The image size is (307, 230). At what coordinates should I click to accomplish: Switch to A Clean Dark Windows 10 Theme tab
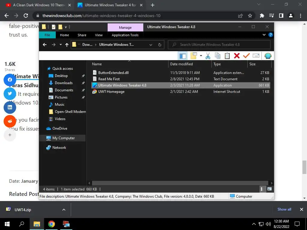click(x=39, y=5)
